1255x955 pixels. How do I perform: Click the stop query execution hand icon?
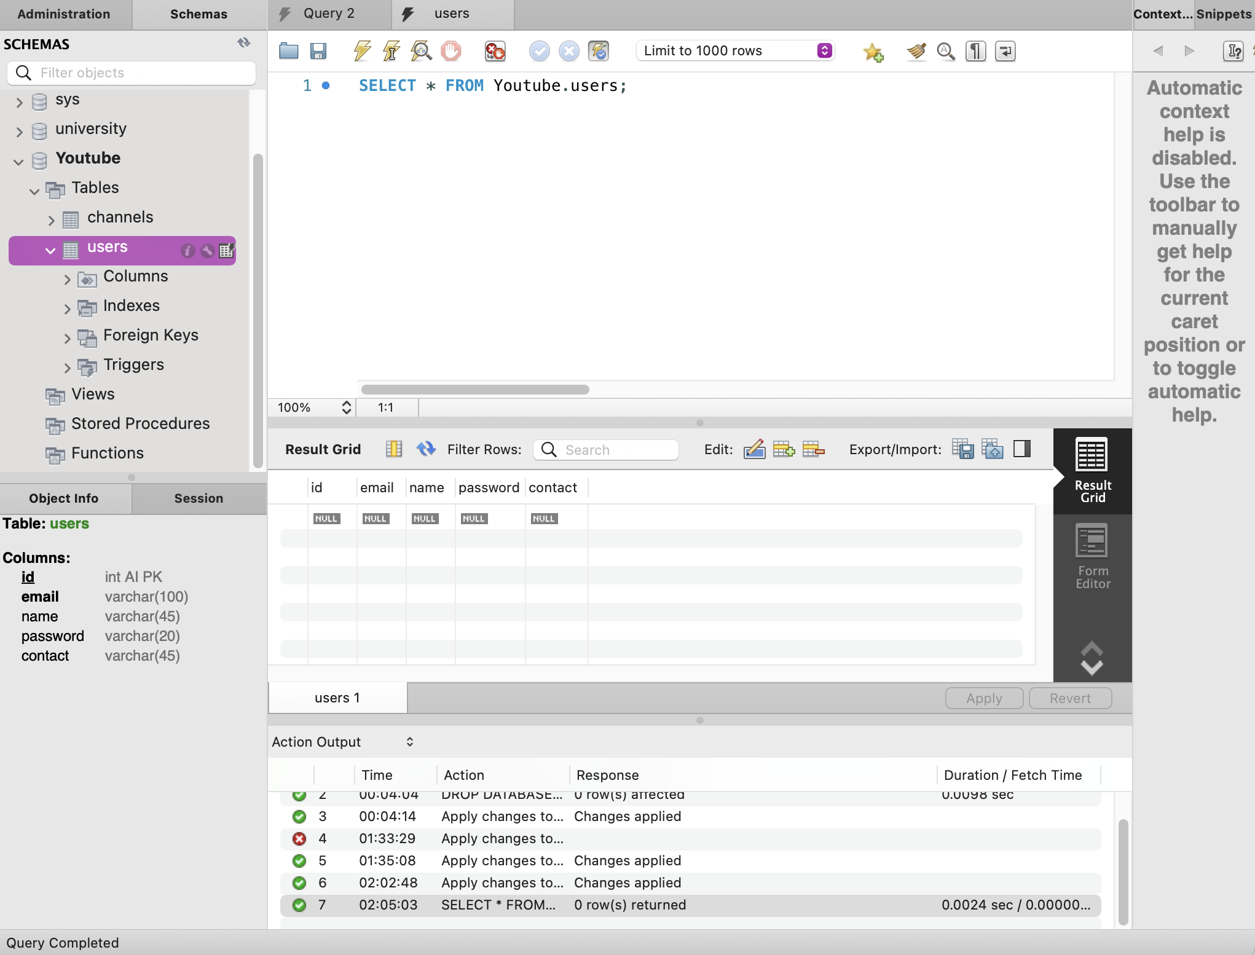[x=451, y=51]
